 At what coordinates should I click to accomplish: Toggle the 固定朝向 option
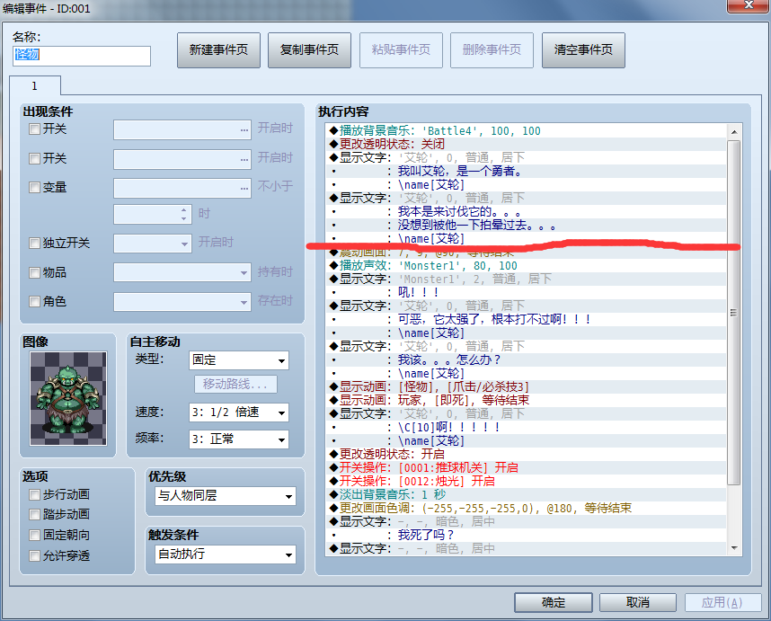point(34,535)
